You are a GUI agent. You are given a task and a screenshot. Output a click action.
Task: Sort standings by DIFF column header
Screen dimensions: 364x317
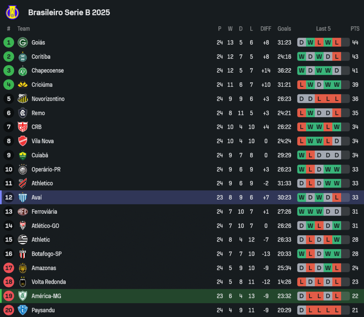click(x=266, y=29)
